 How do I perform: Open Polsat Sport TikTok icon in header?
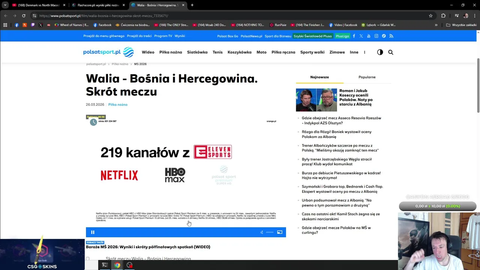[384, 36]
